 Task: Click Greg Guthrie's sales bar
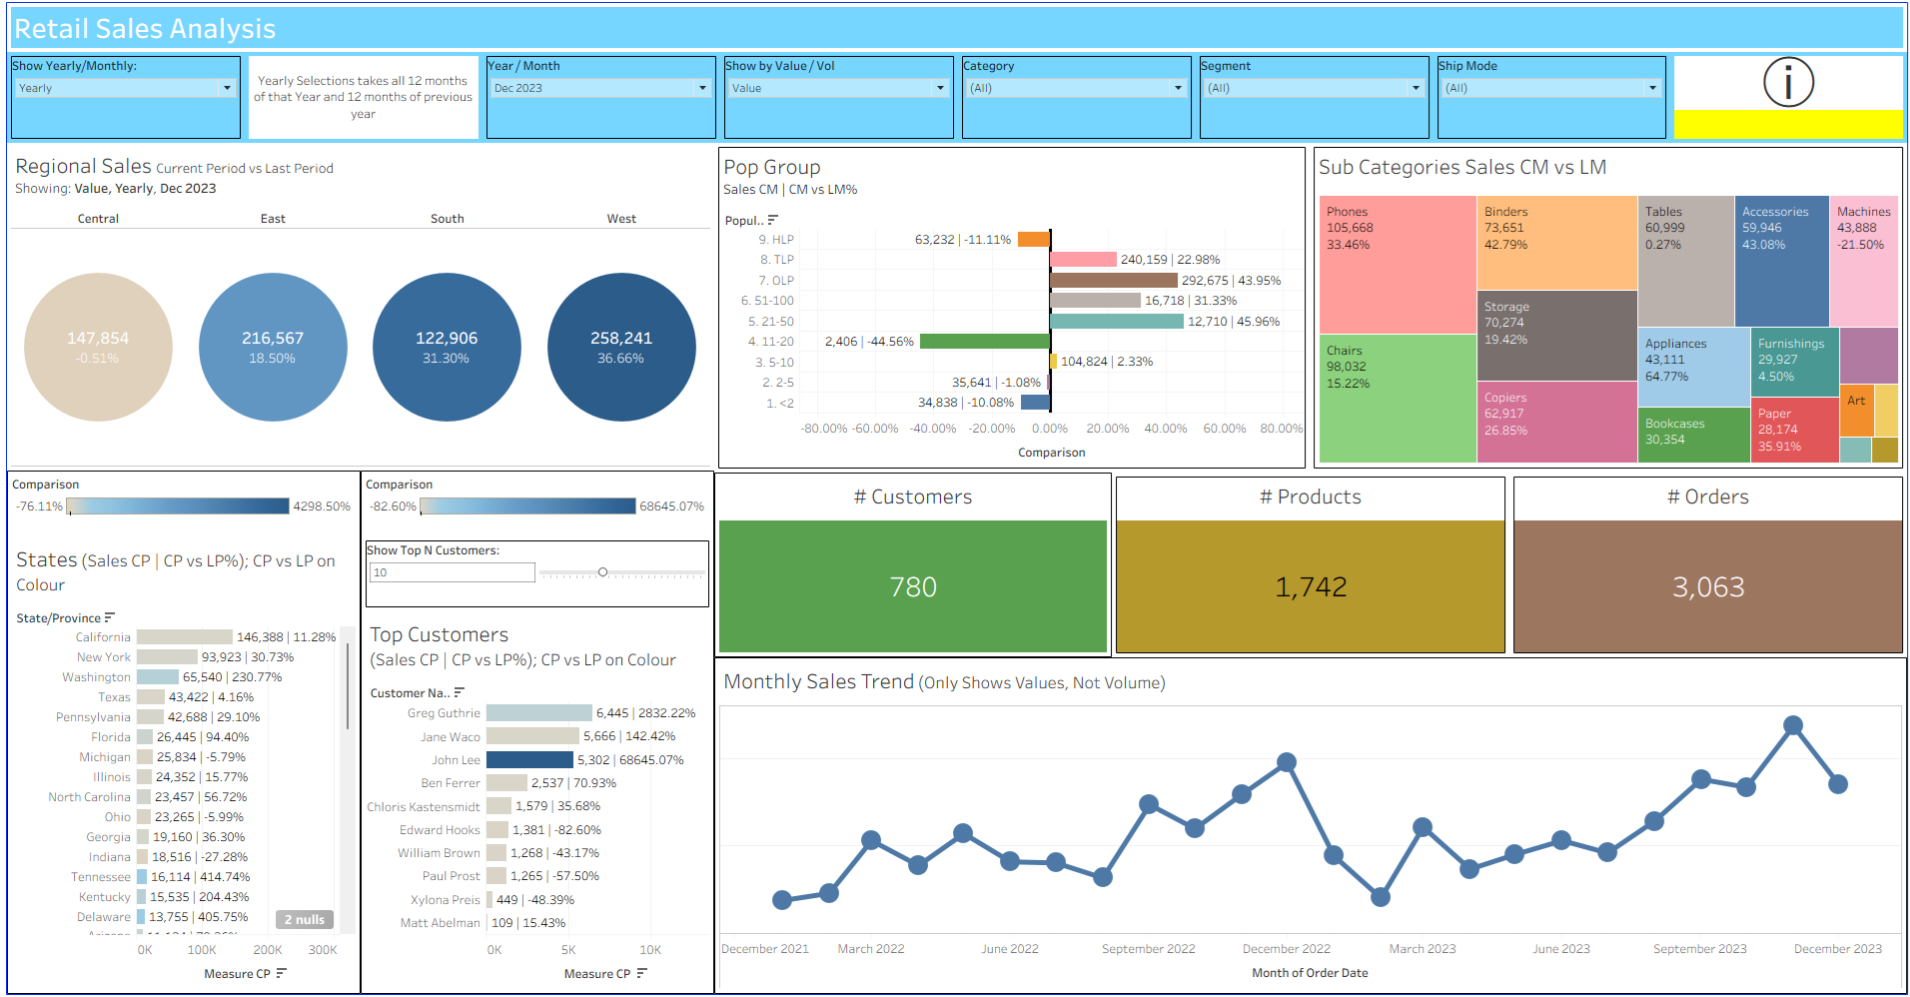coord(539,712)
